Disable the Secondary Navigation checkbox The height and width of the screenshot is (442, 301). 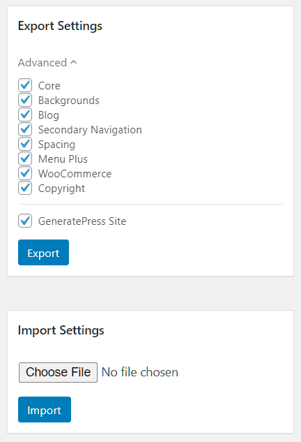pyautogui.click(x=25, y=129)
